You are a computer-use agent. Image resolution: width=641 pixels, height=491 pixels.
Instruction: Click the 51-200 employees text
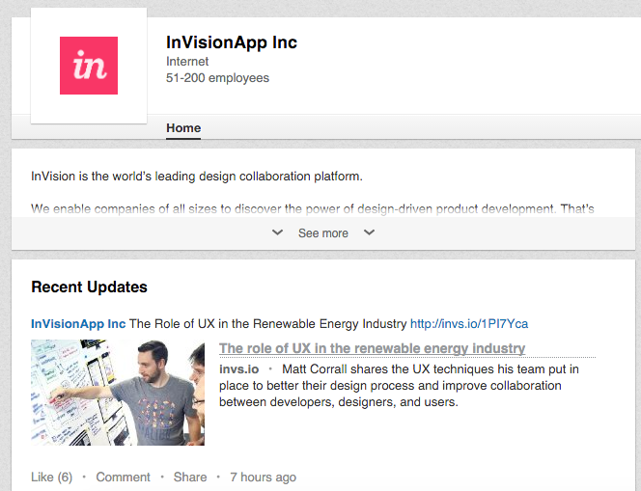[x=217, y=78]
